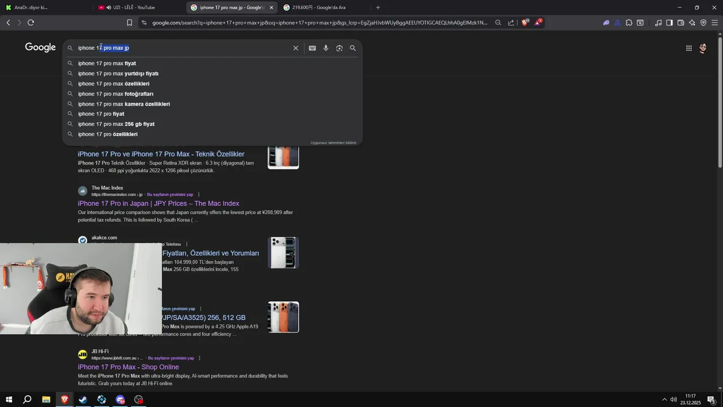Screen dimensions: 723x407
Task: Open iPhone 17 Pro in Japan Mac Index result
Action: click(x=158, y=203)
